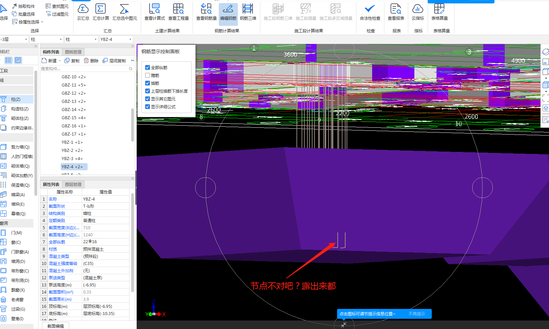Click 层间复制 copy between floors
549x329 pixels.
coord(114,61)
